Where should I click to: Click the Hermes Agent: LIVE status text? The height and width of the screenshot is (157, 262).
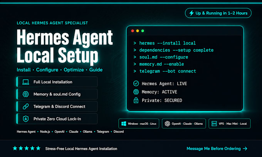[164, 84]
